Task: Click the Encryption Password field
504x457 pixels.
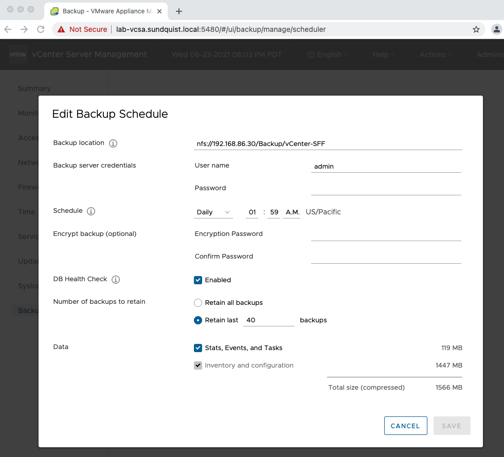Action: coord(386,234)
